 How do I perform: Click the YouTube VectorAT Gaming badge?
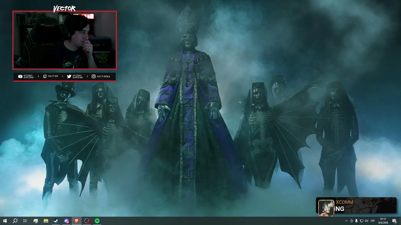coord(26,76)
